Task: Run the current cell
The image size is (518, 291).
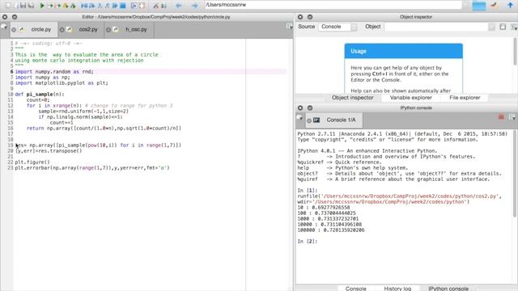Action: click(50, 6)
